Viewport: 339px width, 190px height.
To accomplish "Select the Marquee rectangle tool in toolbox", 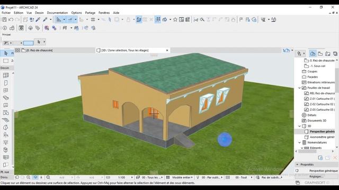I will (6, 61).
